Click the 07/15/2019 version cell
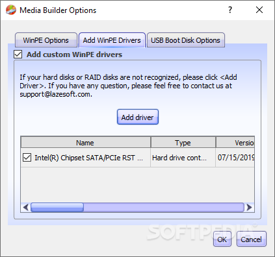275x257 pixels. click(236, 158)
